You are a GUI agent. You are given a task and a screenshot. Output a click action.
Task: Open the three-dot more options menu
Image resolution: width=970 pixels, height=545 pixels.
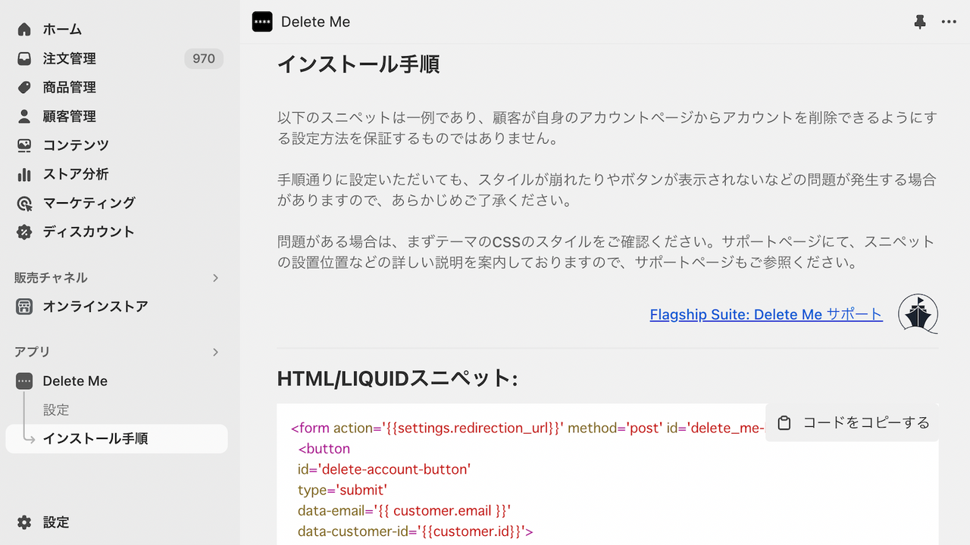949,22
